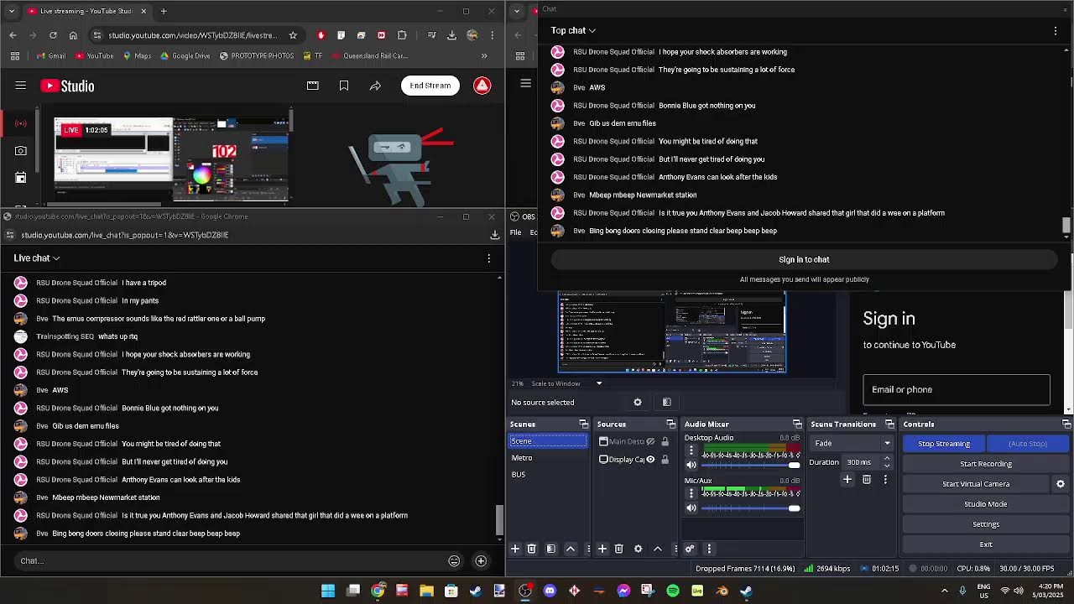Viewport: 1074px width, 604px height.
Task: Open the channel avatar in YouTube Studio
Action: tap(482, 86)
